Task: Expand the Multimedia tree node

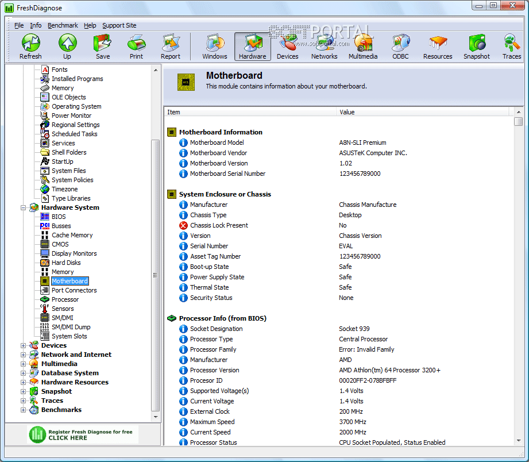Action: [24, 364]
